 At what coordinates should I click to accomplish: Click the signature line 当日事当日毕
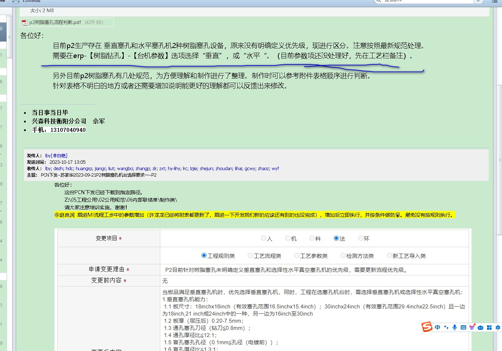[x=50, y=112]
